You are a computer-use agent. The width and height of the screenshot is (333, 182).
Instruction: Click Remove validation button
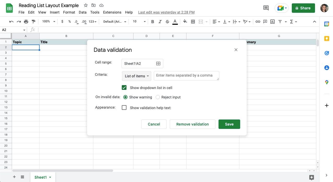point(192,124)
